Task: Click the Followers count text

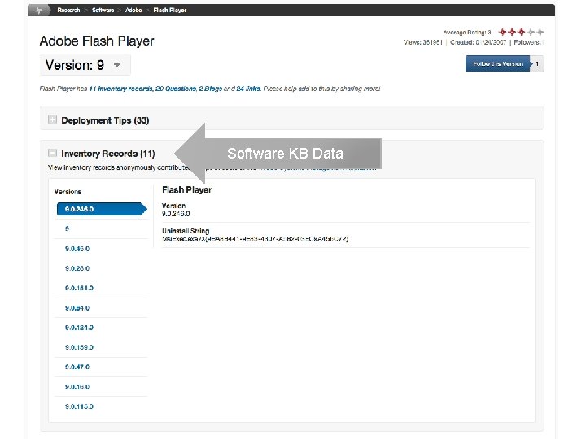Action: pos(528,42)
